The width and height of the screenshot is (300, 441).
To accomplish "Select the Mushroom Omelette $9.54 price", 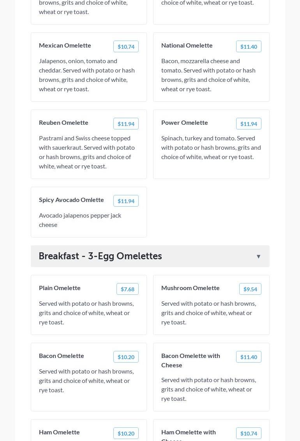I will [250, 289].
